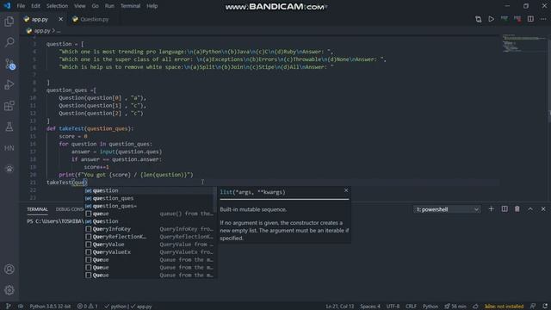Choose lowercase 'queue' suggestion
The image size is (551, 310).
point(150,214)
